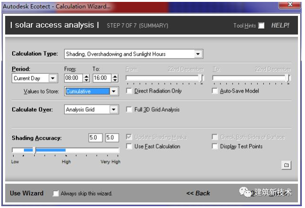The height and width of the screenshot is (208, 305).
Task: Enable Display Test Points
Action: [215, 146]
